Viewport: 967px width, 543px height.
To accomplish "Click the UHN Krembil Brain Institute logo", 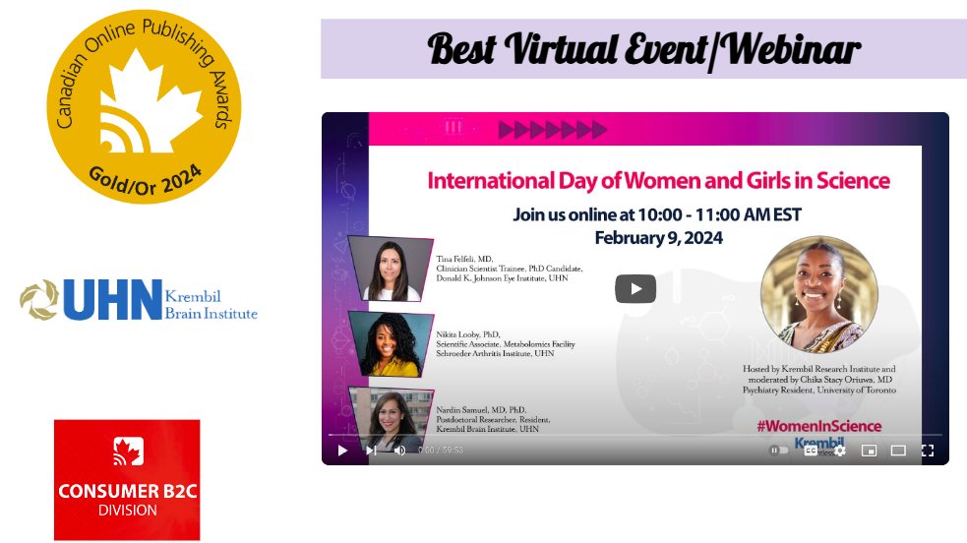I will [139, 300].
